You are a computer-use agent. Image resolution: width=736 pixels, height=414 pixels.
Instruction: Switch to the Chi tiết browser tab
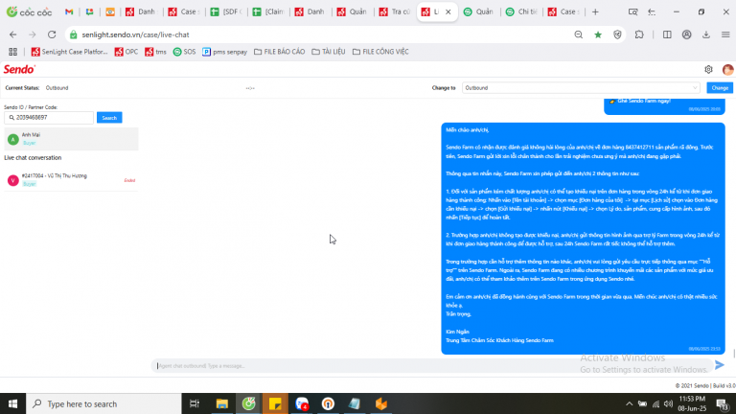(x=521, y=11)
